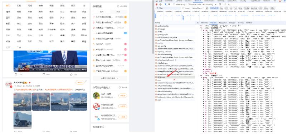Open the Headers tab of request

[204, 22]
